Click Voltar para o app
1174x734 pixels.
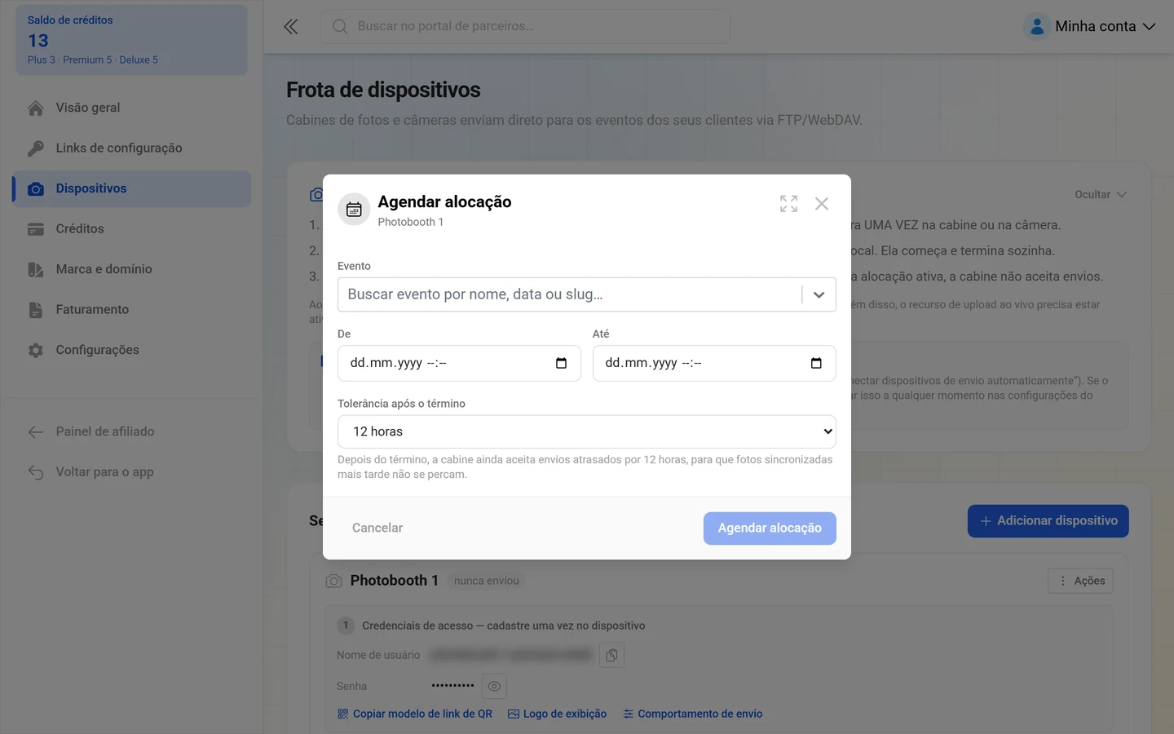tap(132, 471)
